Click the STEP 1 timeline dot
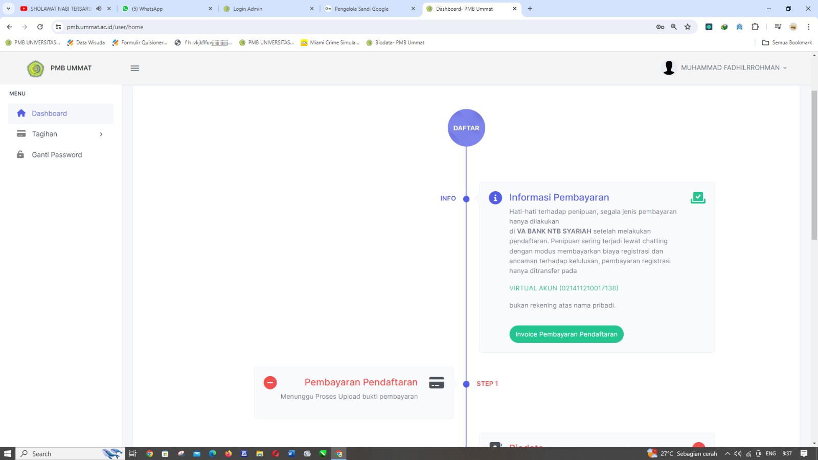This screenshot has height=460, width=818. coord(466,384)
